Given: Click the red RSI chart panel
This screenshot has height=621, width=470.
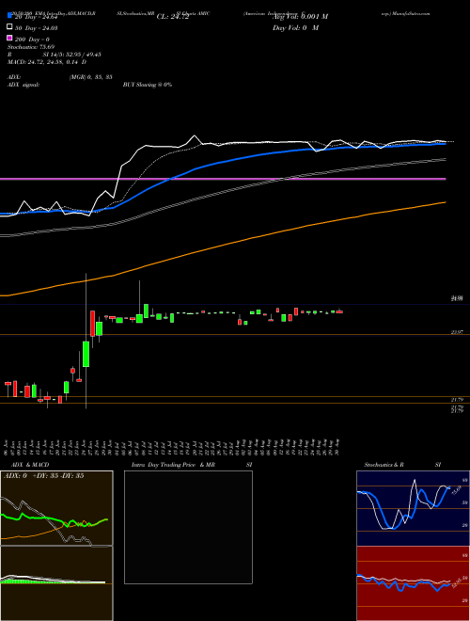Looking at the screenshot, I should (413, 583).
